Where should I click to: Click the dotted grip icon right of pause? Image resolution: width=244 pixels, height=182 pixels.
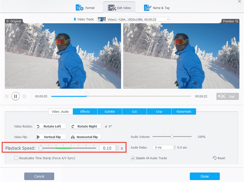[24, 96]
